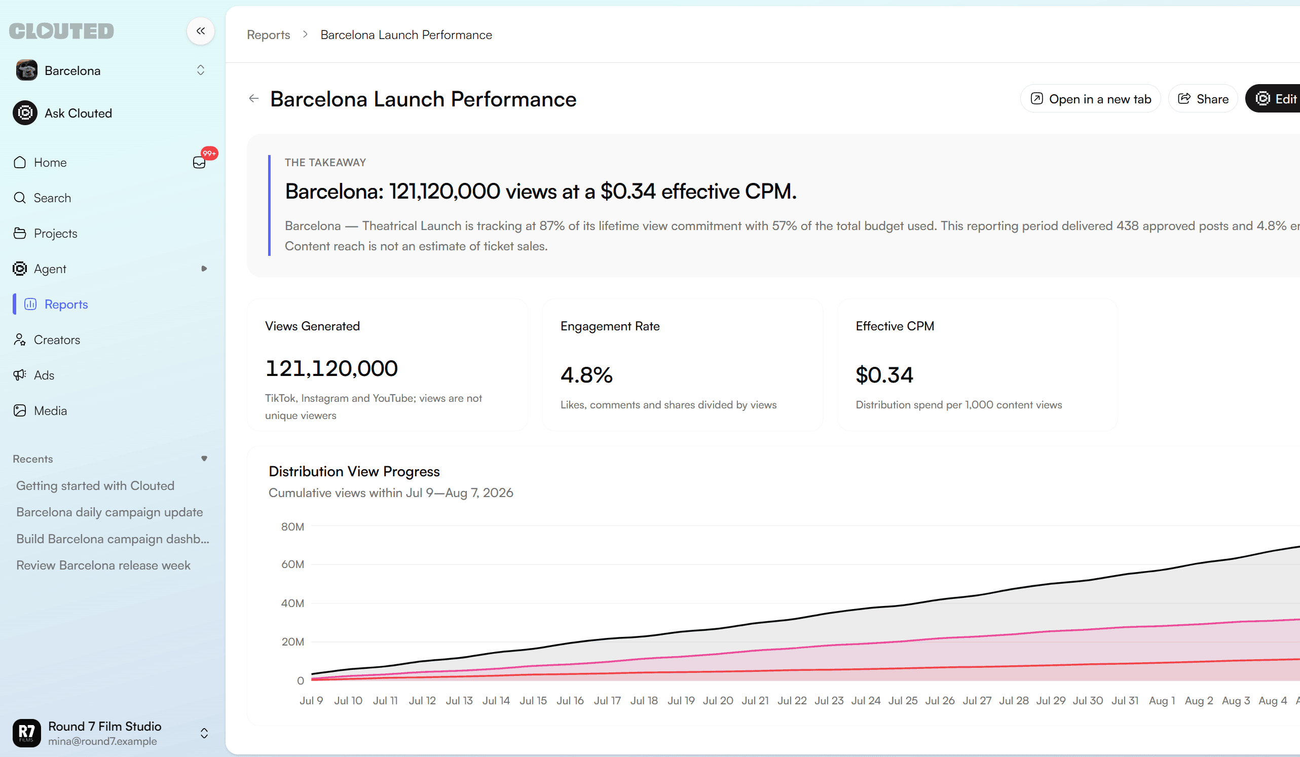Expand the Agent submenu arrow
The image size is (1300, 757).
coord(204,269)
